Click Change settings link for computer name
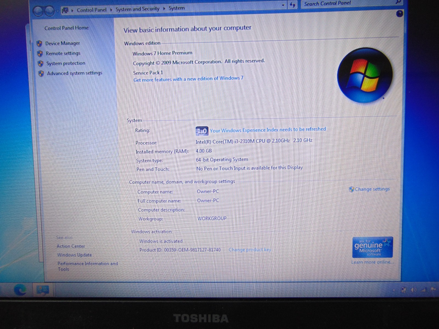 [372, 189]
